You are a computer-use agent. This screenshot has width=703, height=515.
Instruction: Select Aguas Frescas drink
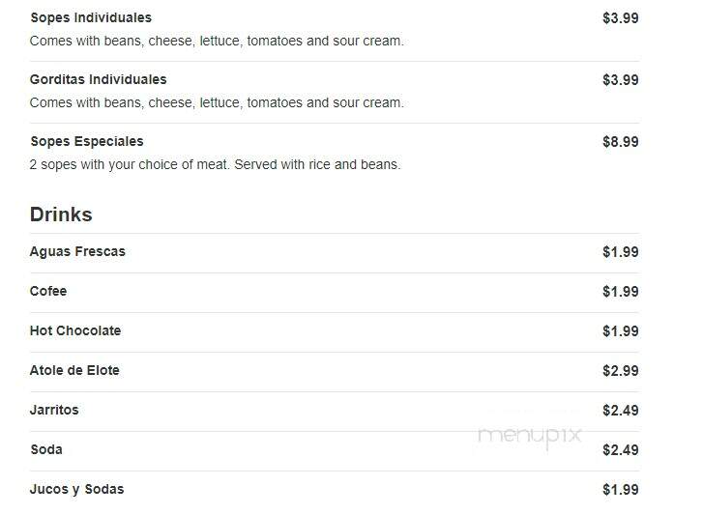click(x=77, y=251)
